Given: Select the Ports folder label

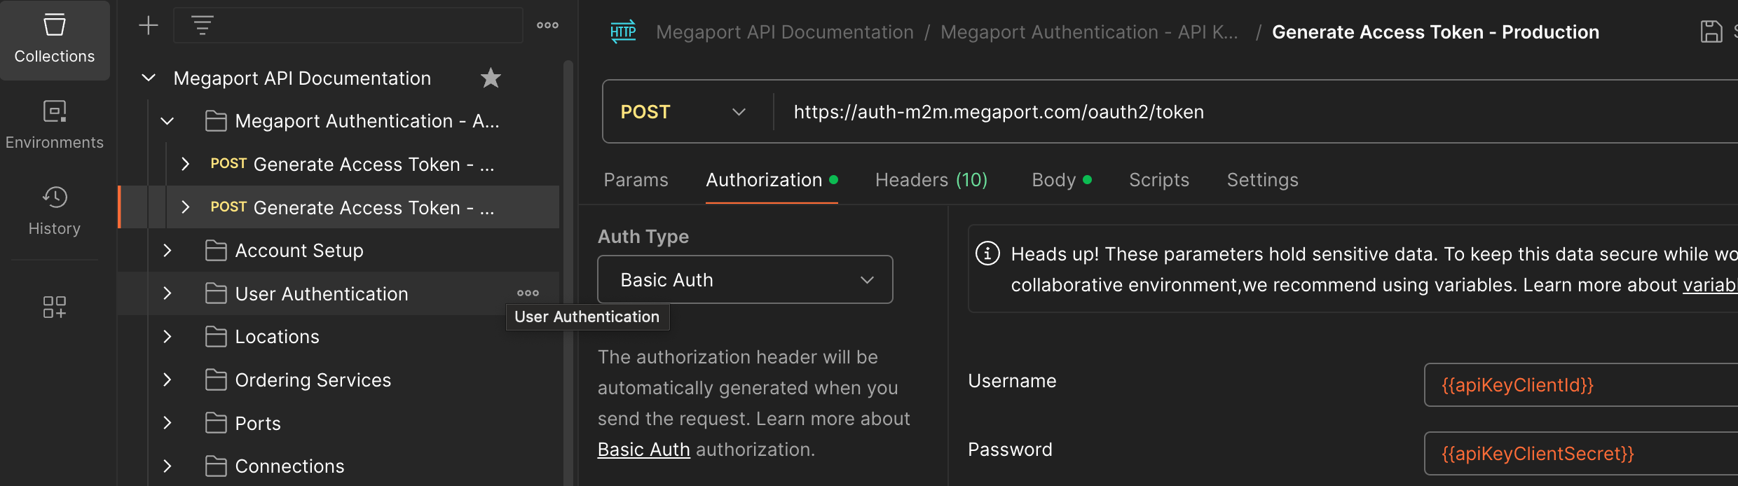Looking at the screenshot, I should (x=258, y=423).
